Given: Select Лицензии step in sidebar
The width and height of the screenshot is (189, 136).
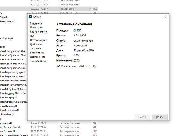Looking at the screenshot, I should click(x=36, y=28).
